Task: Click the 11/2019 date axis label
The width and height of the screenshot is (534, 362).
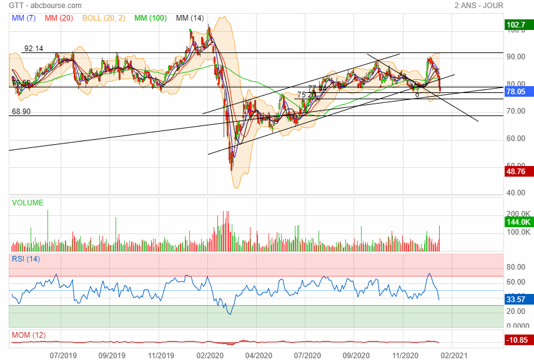Action: [161, 356]
